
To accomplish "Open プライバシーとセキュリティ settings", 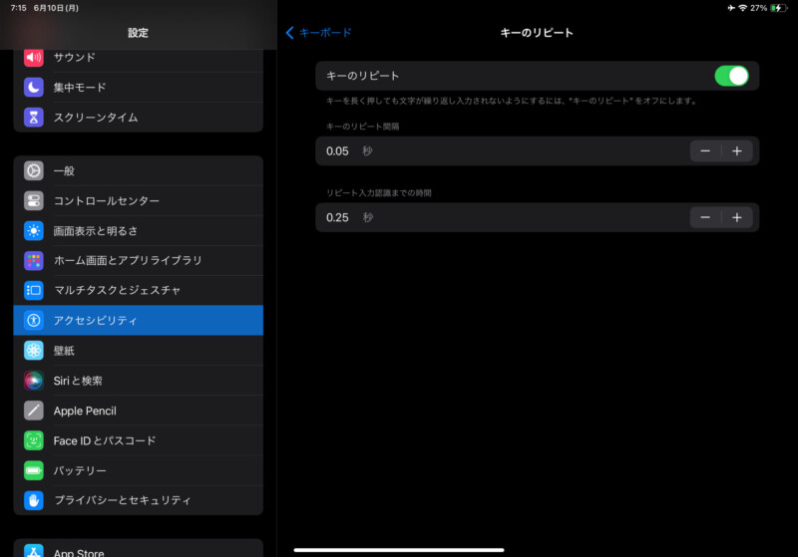I will point(139,500).
